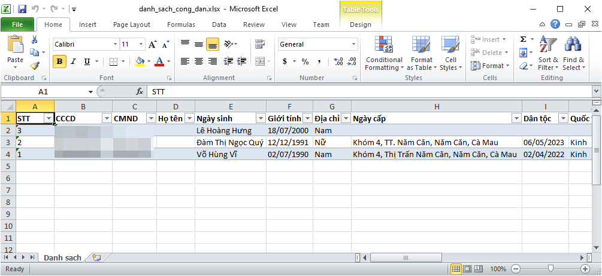Screen dimensions: 602x276
Task: Toggle Italic formatting
Action: coord(74,62)
